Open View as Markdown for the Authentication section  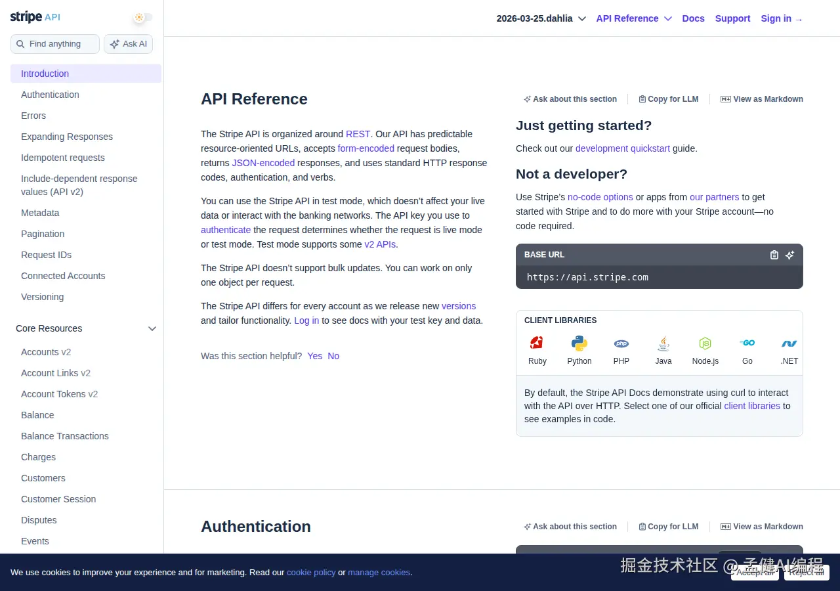click(761, 526)
